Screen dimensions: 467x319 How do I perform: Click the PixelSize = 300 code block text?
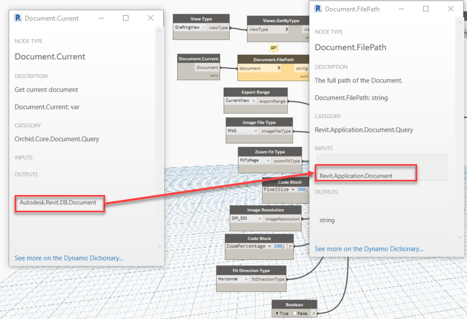coord(286,190)
